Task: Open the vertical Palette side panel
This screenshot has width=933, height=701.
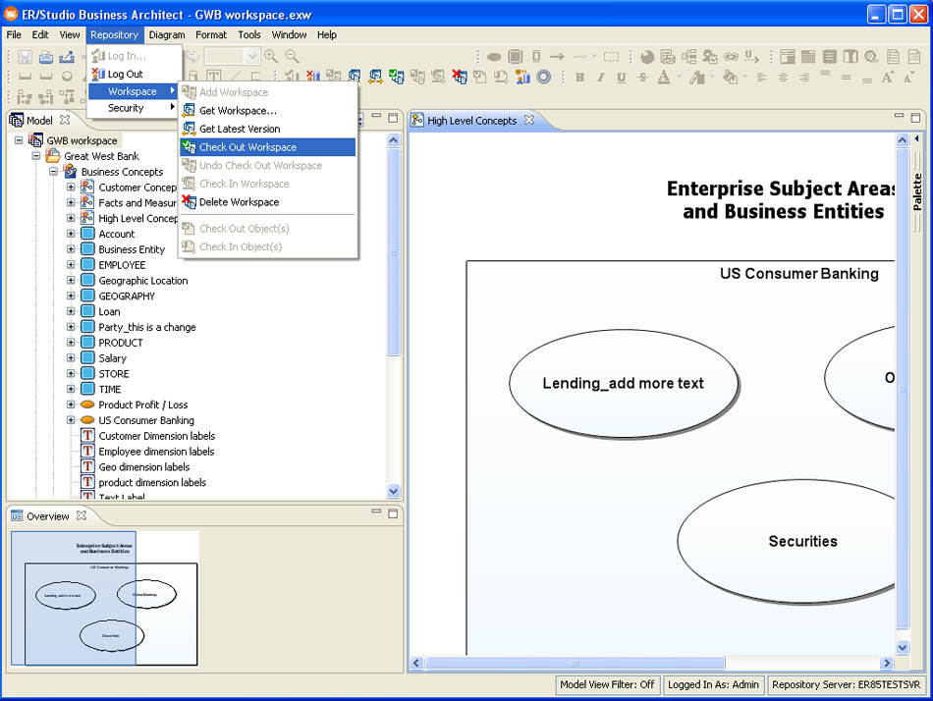Action: (x=917, y=191)
